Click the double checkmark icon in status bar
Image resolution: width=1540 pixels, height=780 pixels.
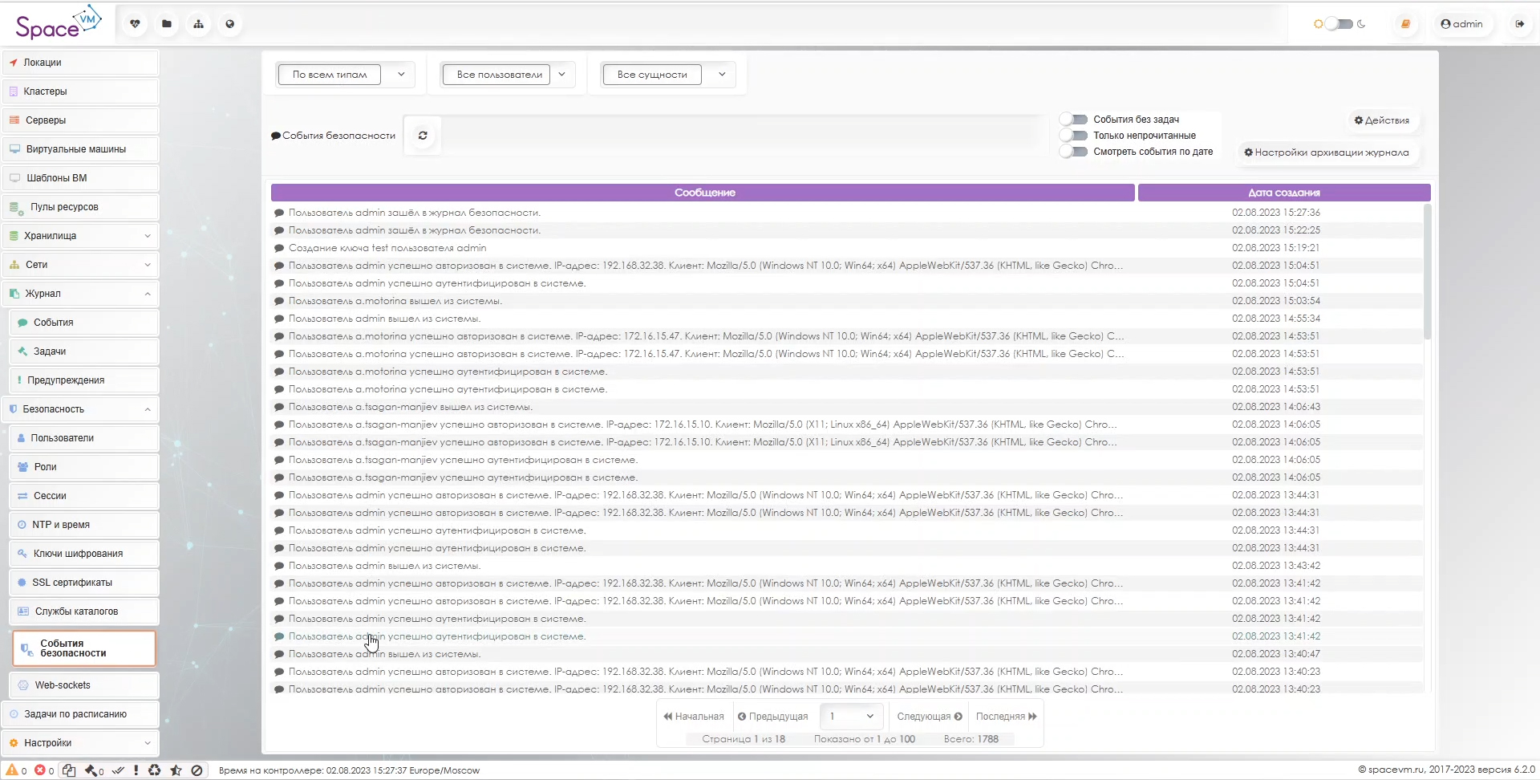(118, 770)
